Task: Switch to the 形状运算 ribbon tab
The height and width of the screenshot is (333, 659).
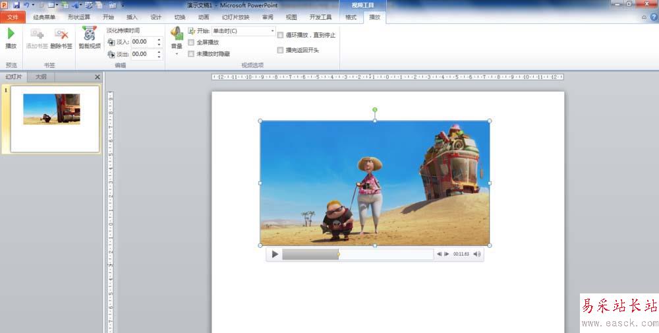Action: pyautogui.click(x=79, y=17)
